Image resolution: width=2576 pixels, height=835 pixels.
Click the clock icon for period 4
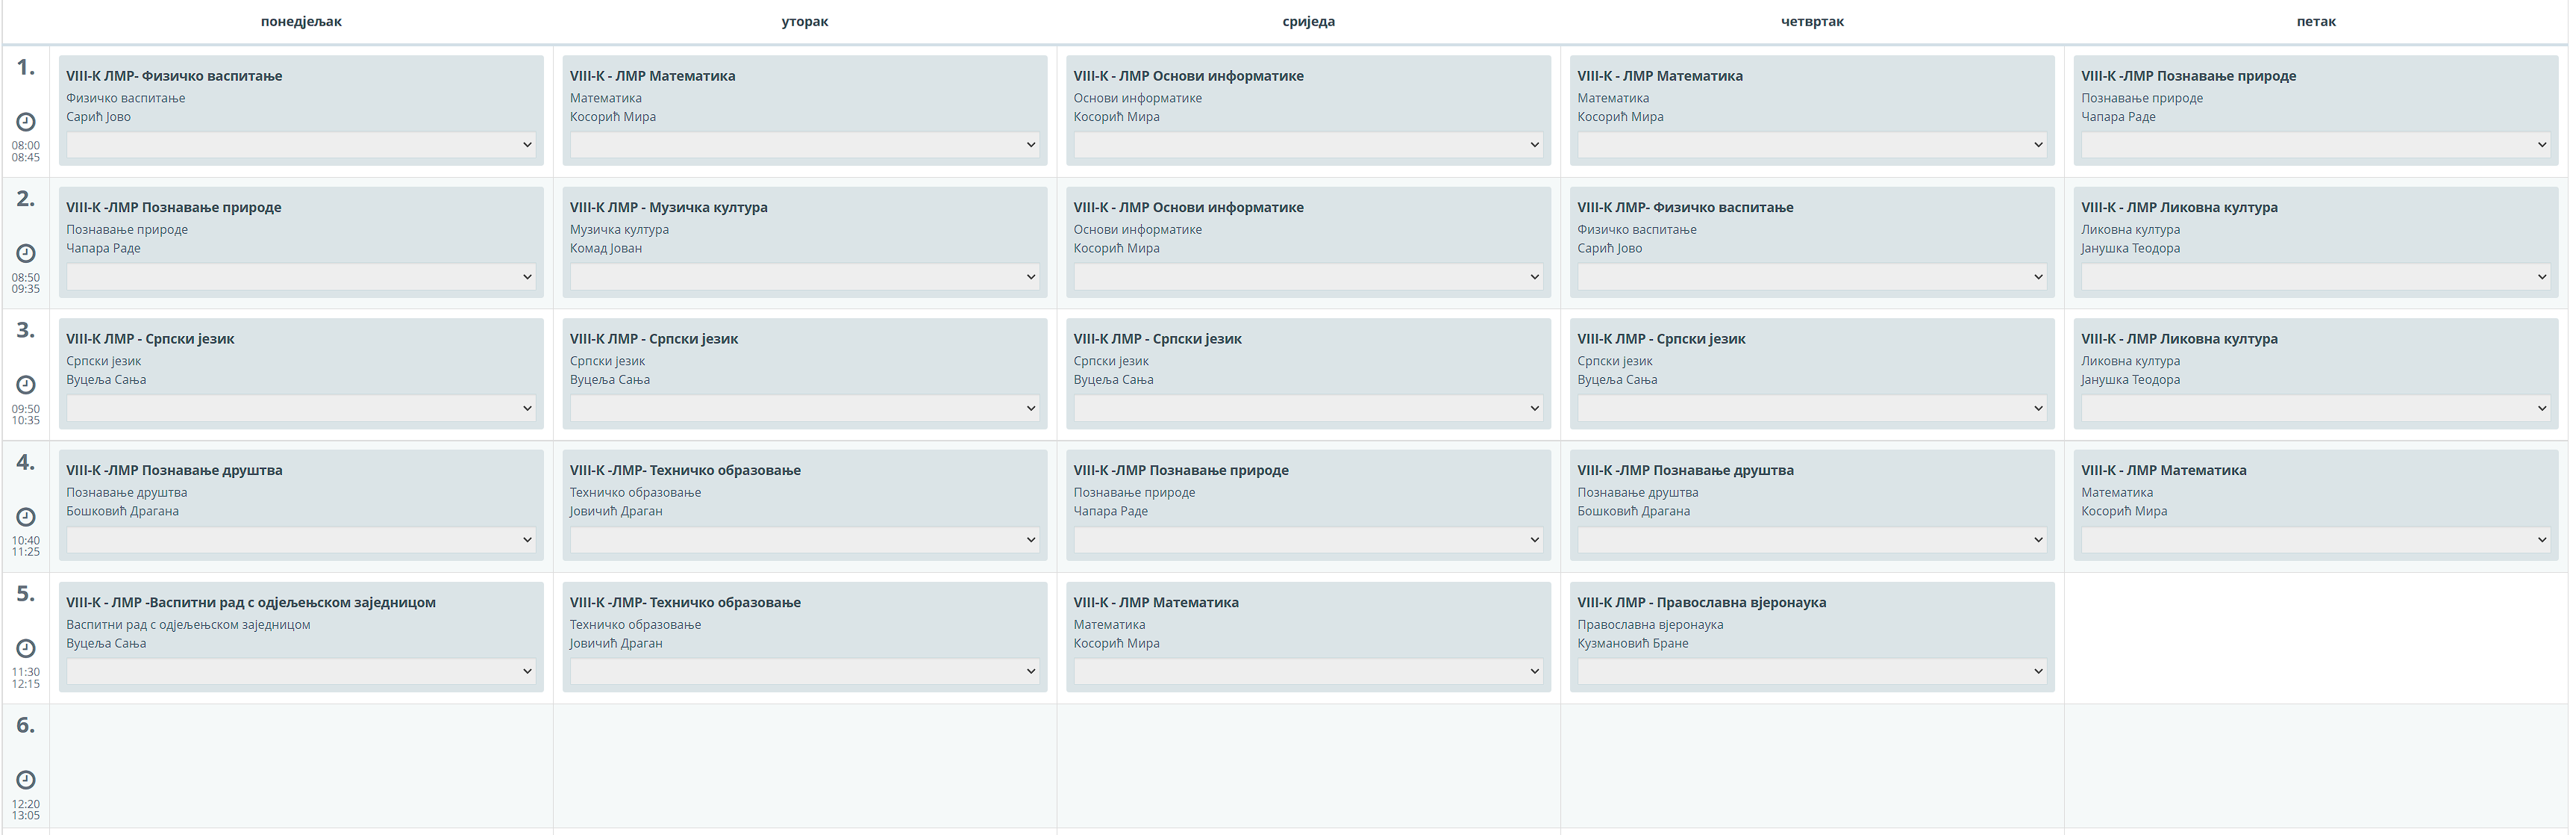(26, 517)
